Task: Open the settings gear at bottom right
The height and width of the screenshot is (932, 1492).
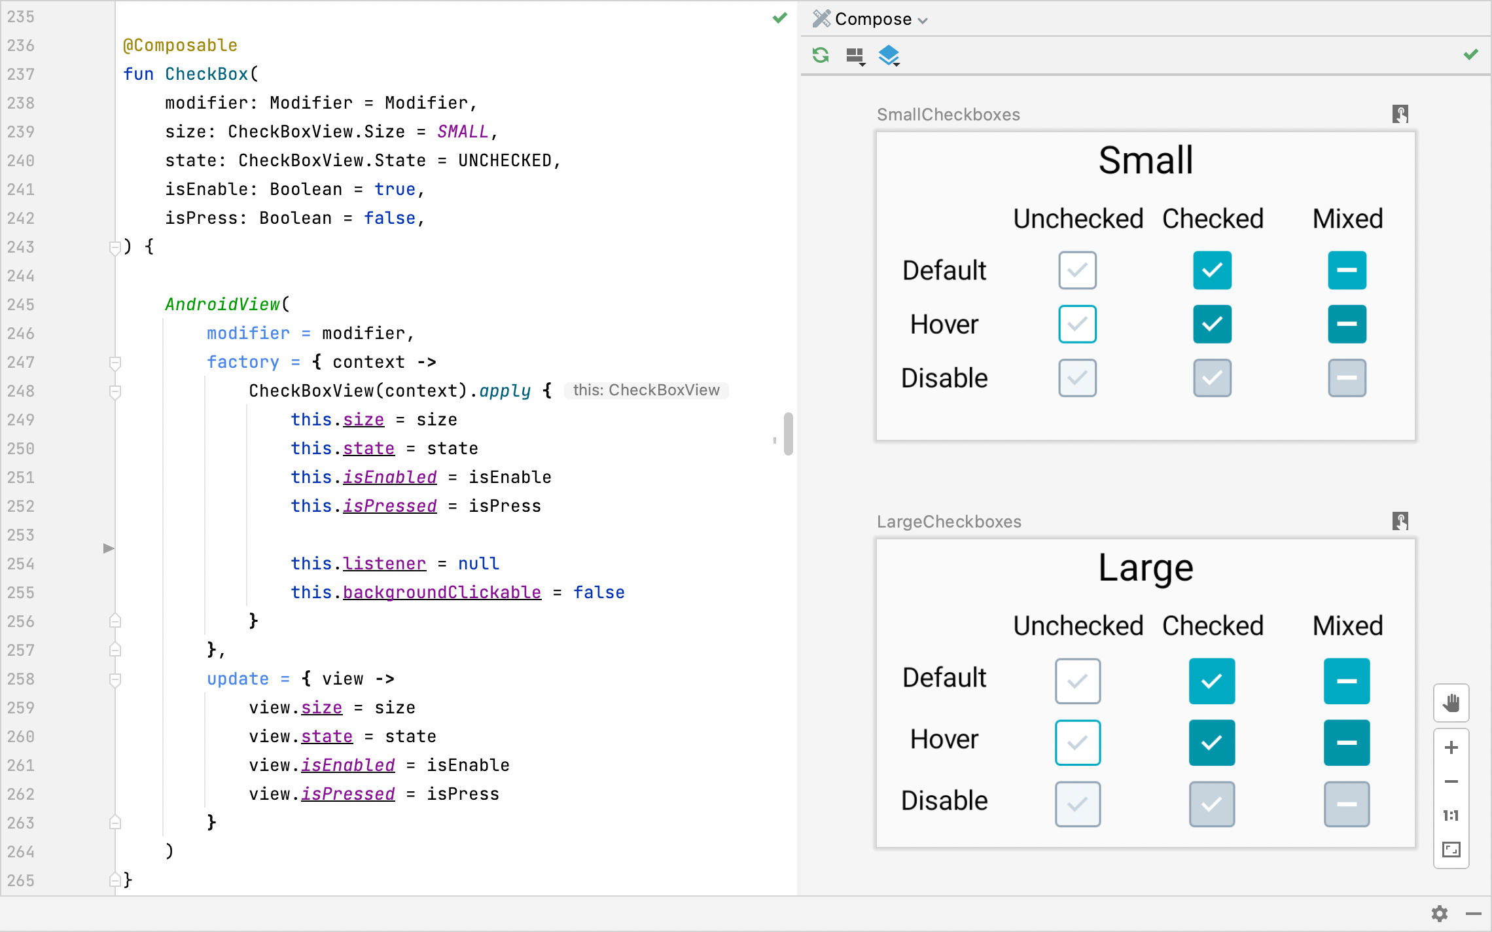Action: (x=1439, y=913)
